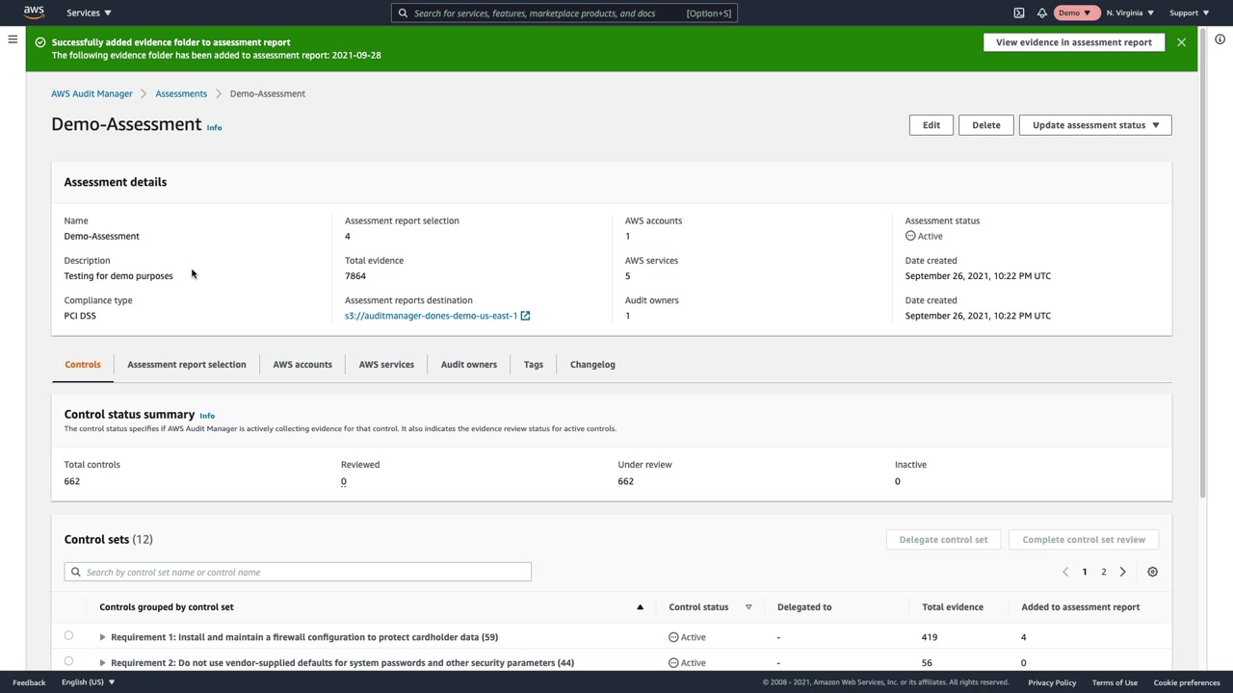Go to AWS Audit Manager breadcrumb

coord(92,93)
